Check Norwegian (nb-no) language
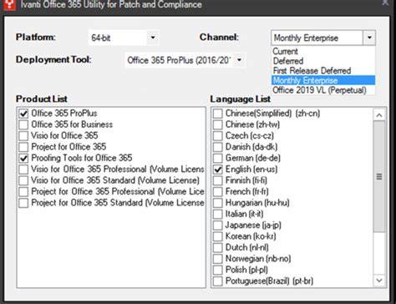 (218, 259)
